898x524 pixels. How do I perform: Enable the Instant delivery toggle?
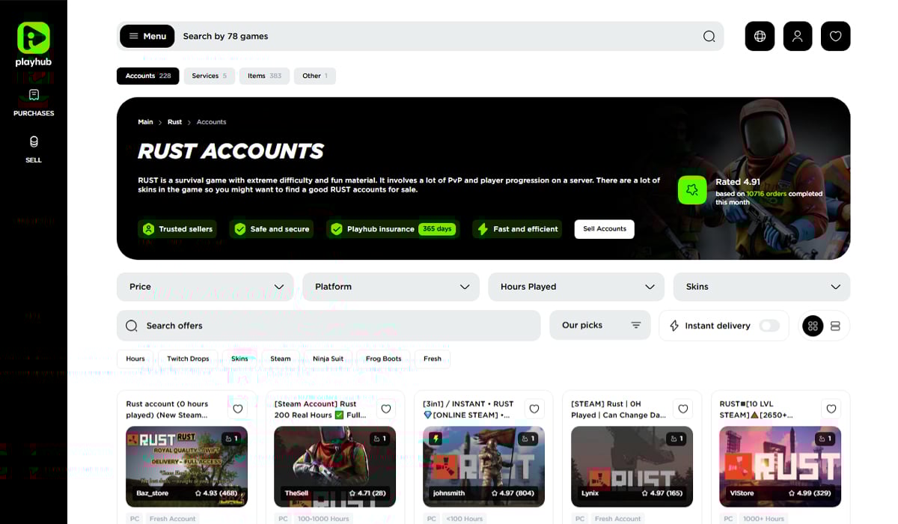pos(771,326)
